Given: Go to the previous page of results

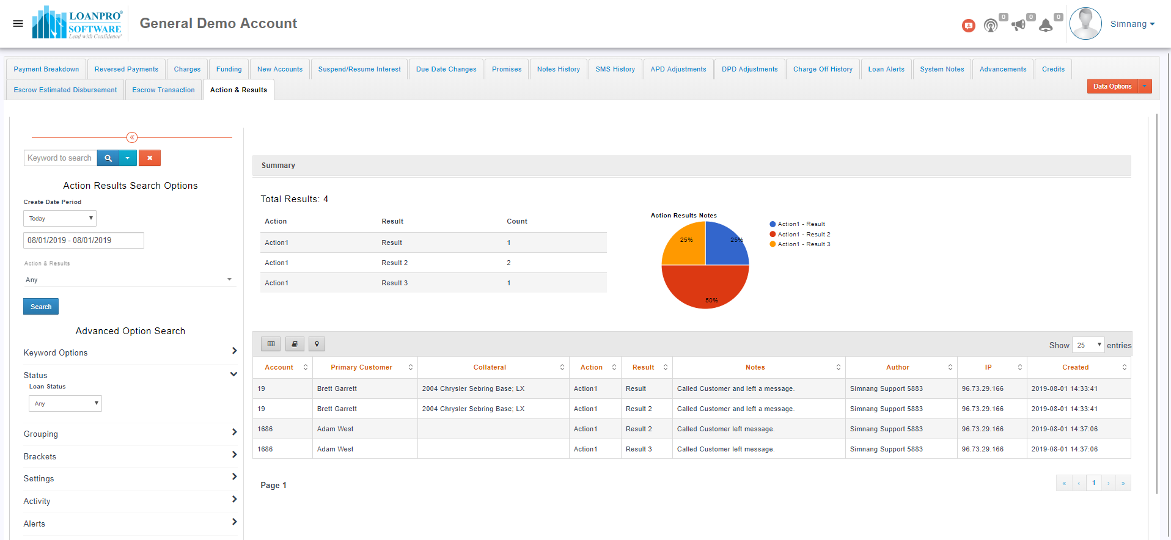Looking at the screenshot, I should [1079, 483].
